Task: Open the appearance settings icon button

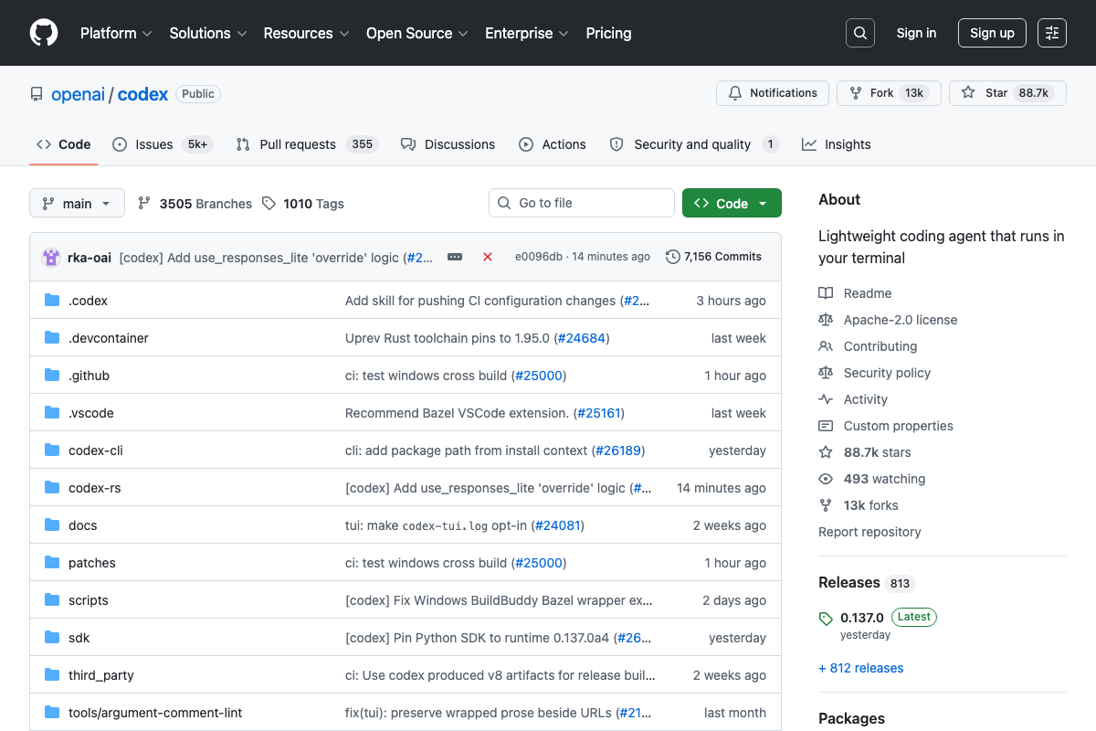Action: click(x=1052, y=33)
